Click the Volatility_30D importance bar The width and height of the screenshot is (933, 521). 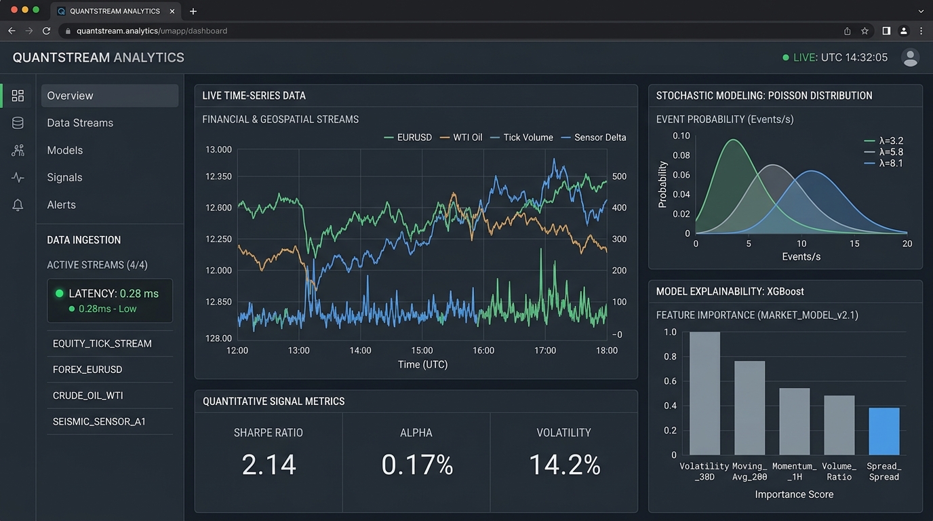tap(704, 393)
